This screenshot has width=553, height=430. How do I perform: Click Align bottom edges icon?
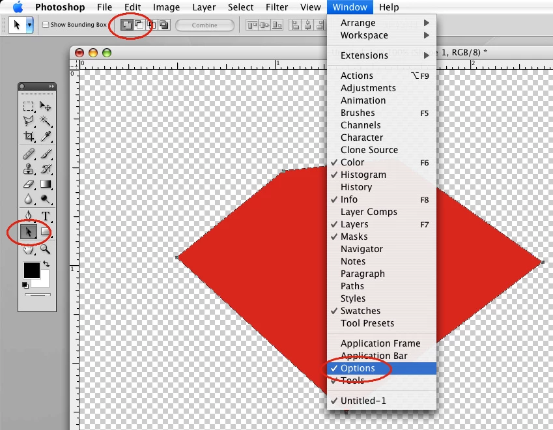click(277, 25)
